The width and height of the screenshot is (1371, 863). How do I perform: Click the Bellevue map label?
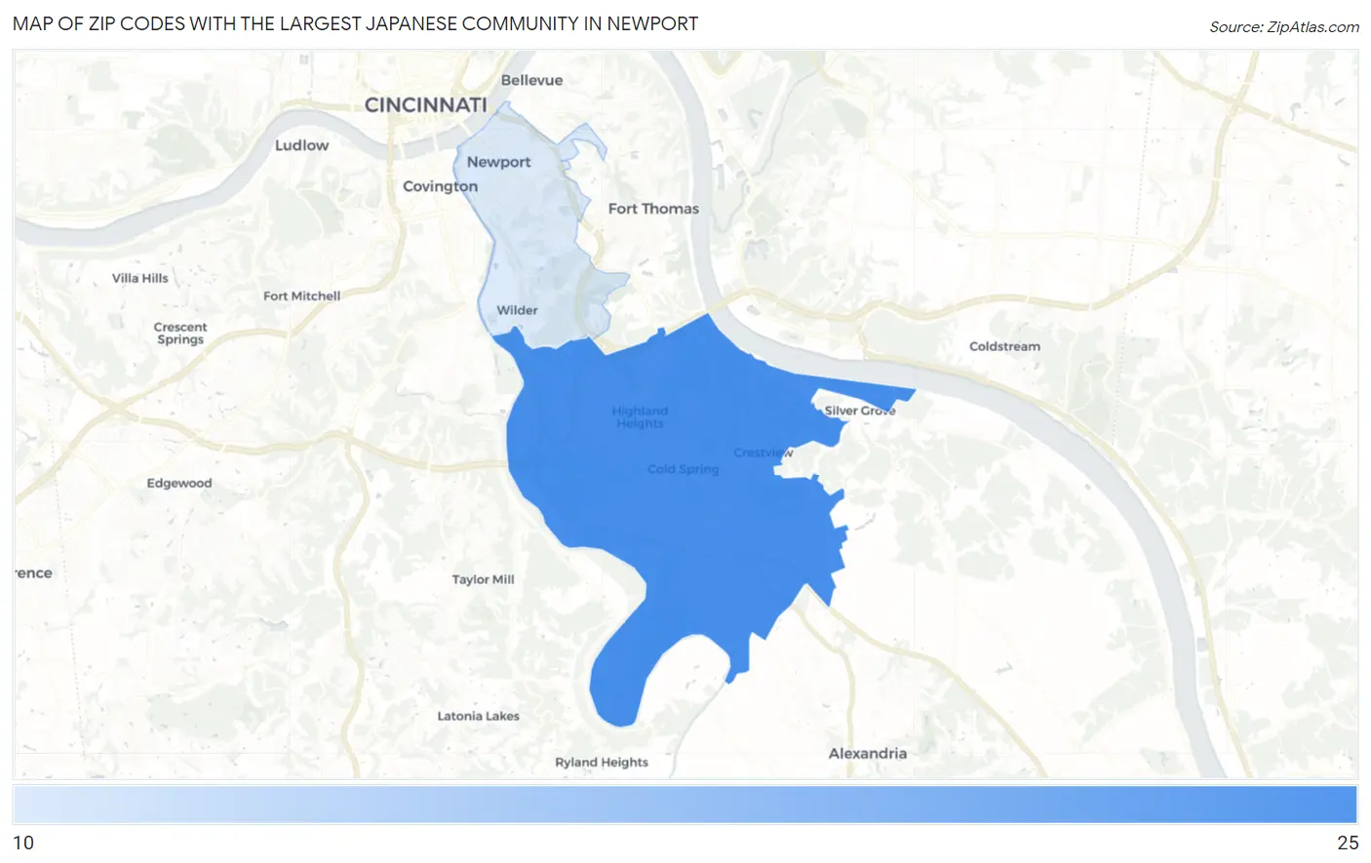coord(531,80)
